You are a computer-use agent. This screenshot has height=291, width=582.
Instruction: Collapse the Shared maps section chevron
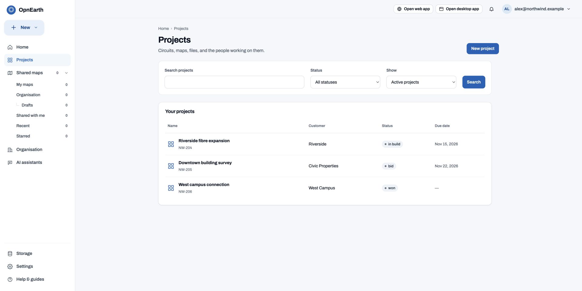[66, 73]
